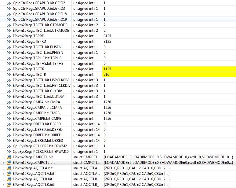The height and width of the screenshot is (188, 236).
Task: Expand the EPwm10Regs.AQCTLB.bit struct
Action: [x=3, y=185]
